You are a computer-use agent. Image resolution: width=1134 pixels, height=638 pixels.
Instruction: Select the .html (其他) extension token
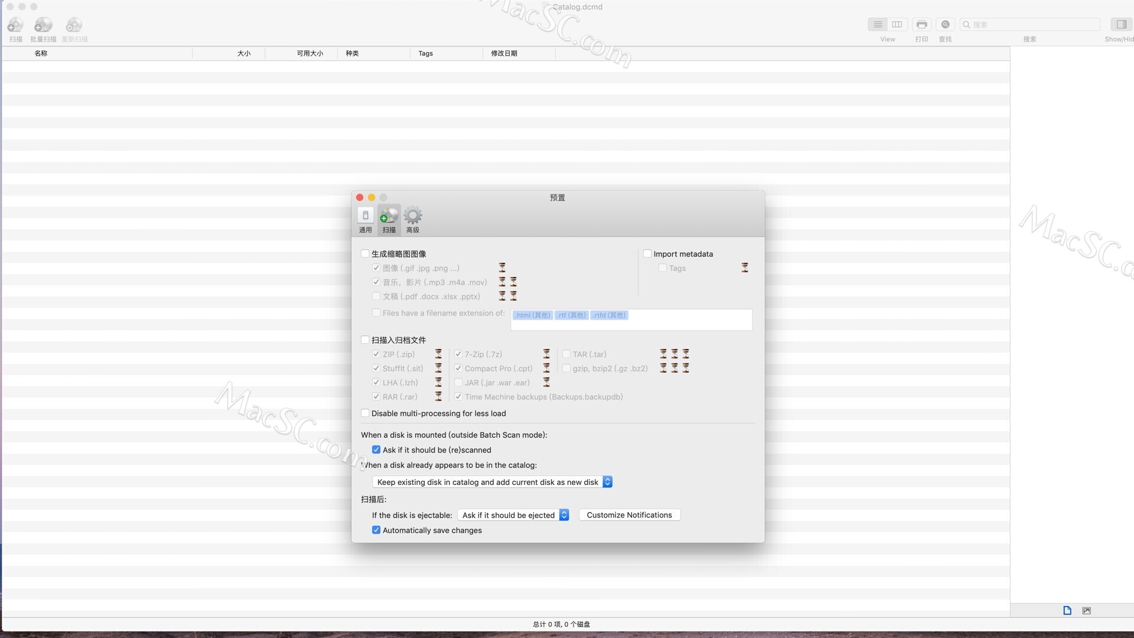pyautogui.click(x=533, y=315)
